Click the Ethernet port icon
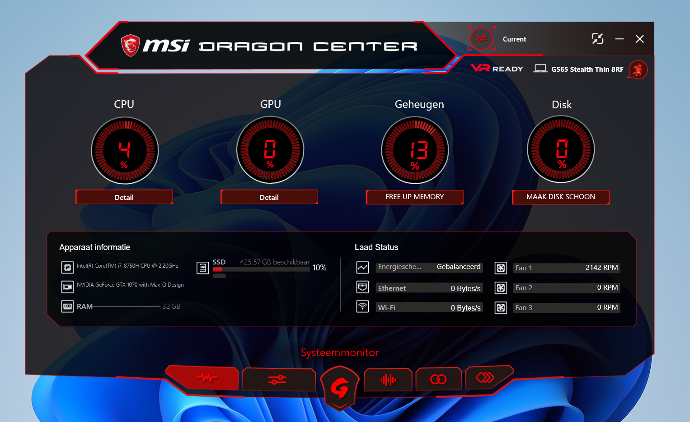690x422 pixels. pyautogui.click(x=362, y=287)
